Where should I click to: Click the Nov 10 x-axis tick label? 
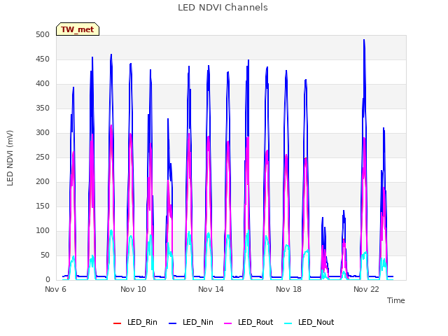click(x=133, y=289)
